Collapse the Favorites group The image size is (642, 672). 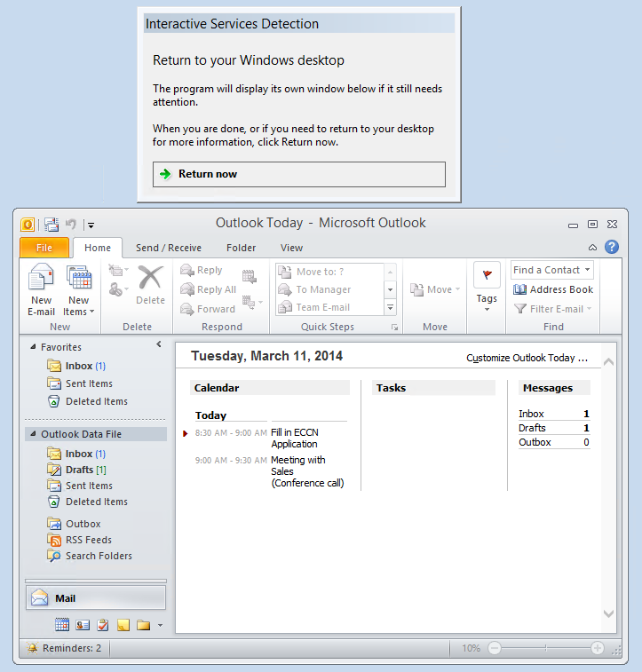[x=33, y=347]
